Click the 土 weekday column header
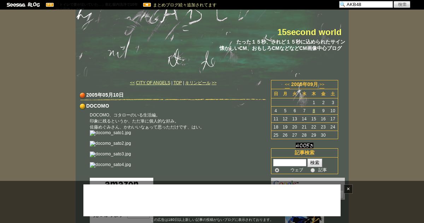 pyautogui.click(x=333, y=94)
